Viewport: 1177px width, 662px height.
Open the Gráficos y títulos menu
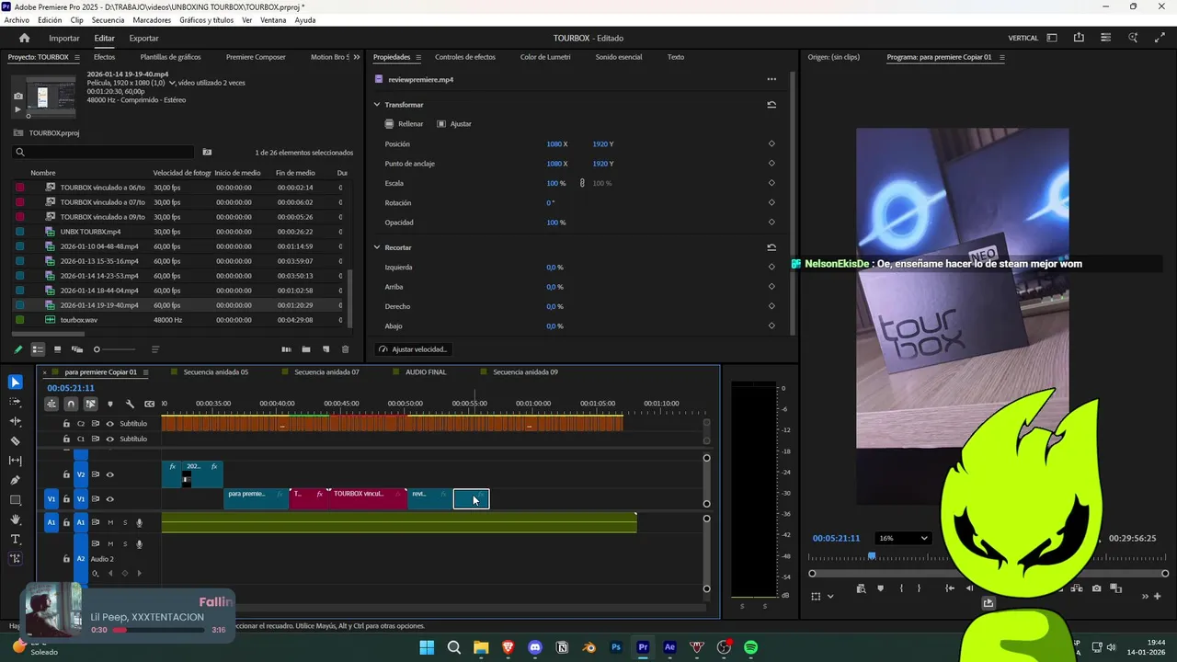(206, 20)
